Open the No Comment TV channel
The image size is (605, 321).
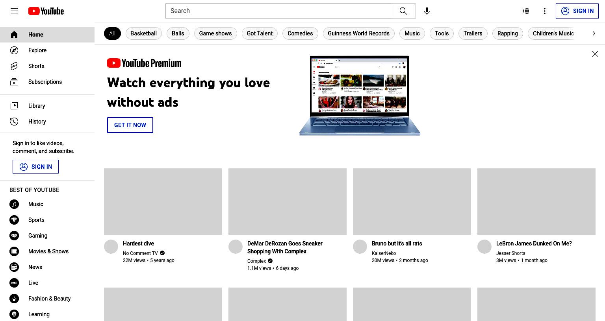tap(140, 253)
